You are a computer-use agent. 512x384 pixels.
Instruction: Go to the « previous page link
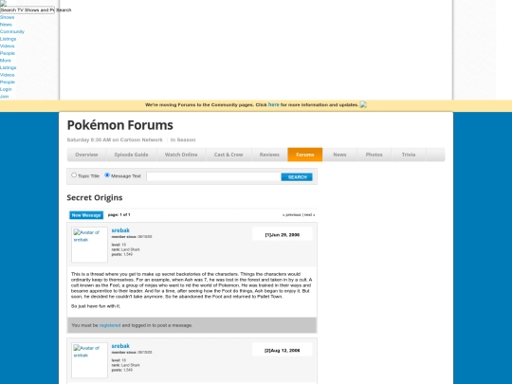coord(292,215)
